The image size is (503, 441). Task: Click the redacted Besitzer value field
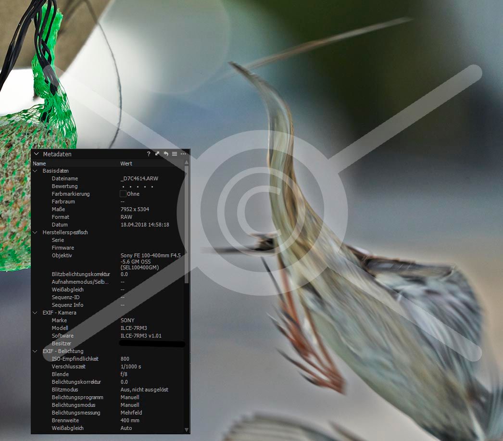151,344
